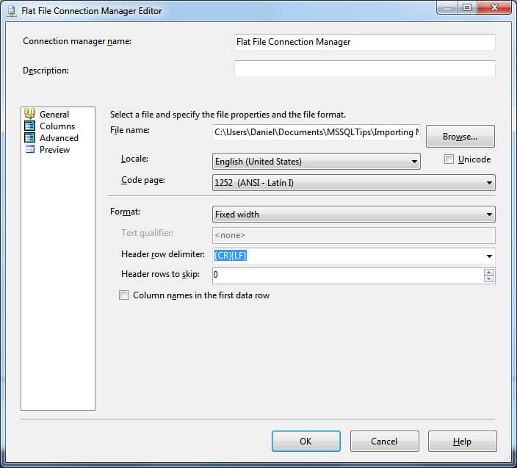This screenshot has height=468, width=517.
Task: Click the "Locale:" label
Action: coord(134,159)
